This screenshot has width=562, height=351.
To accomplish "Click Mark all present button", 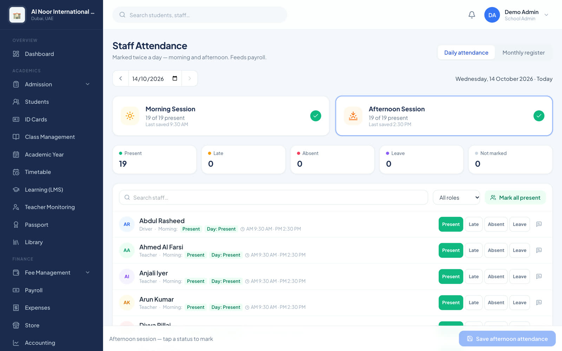I will [515, 198].
